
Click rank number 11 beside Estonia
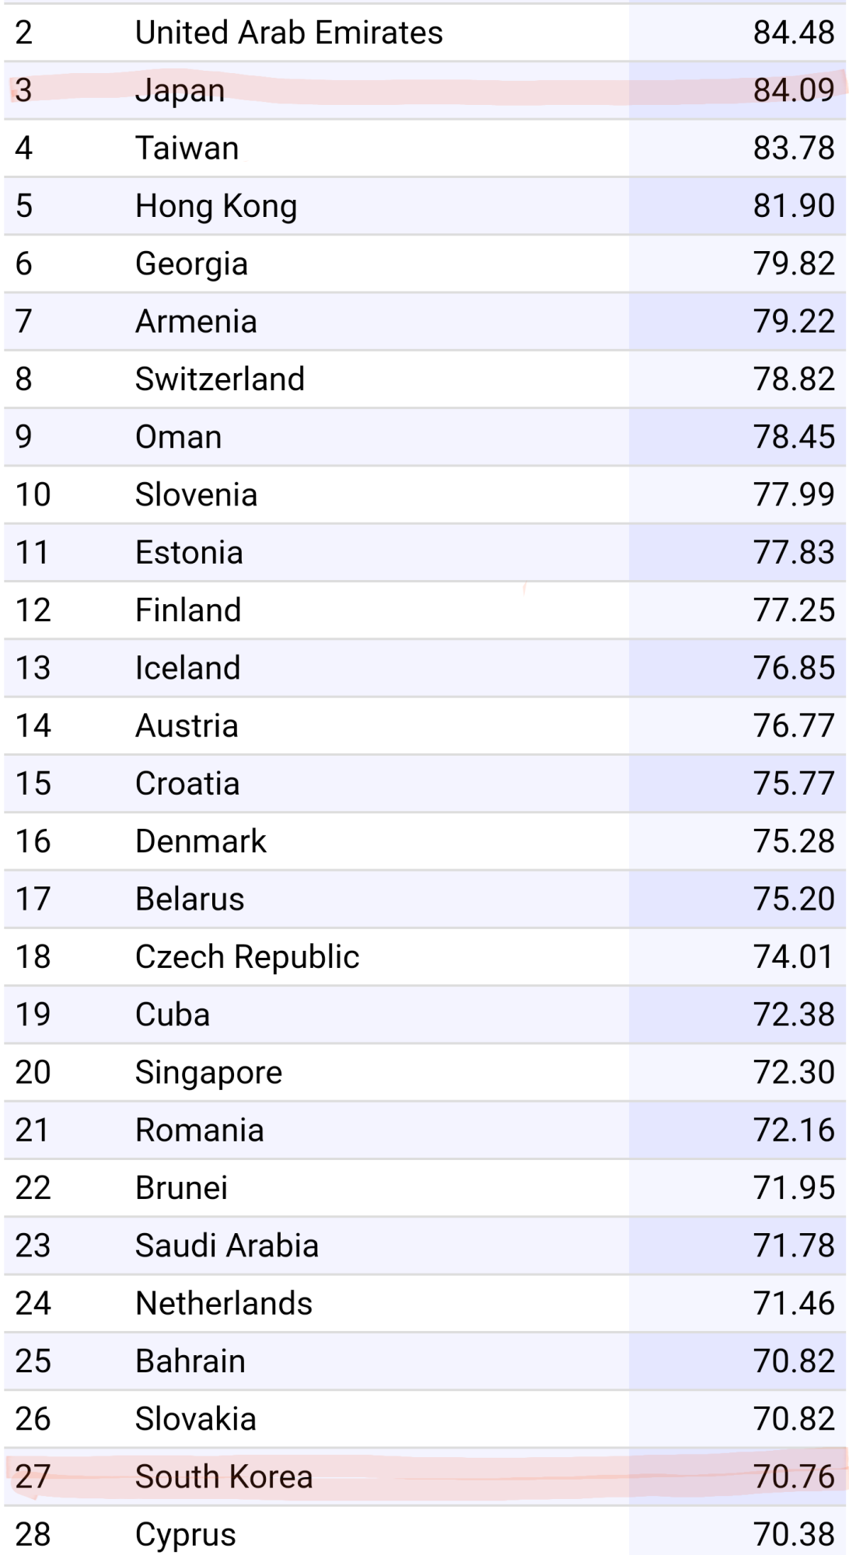click(x=33, y=552)
